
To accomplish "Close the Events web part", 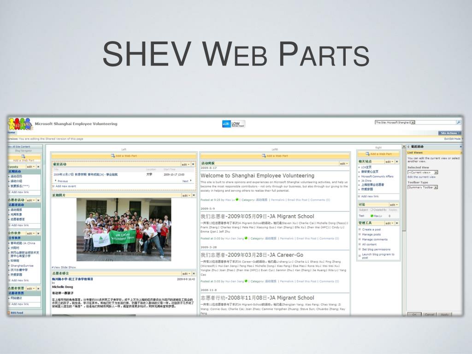I will (x=38, y=167).
